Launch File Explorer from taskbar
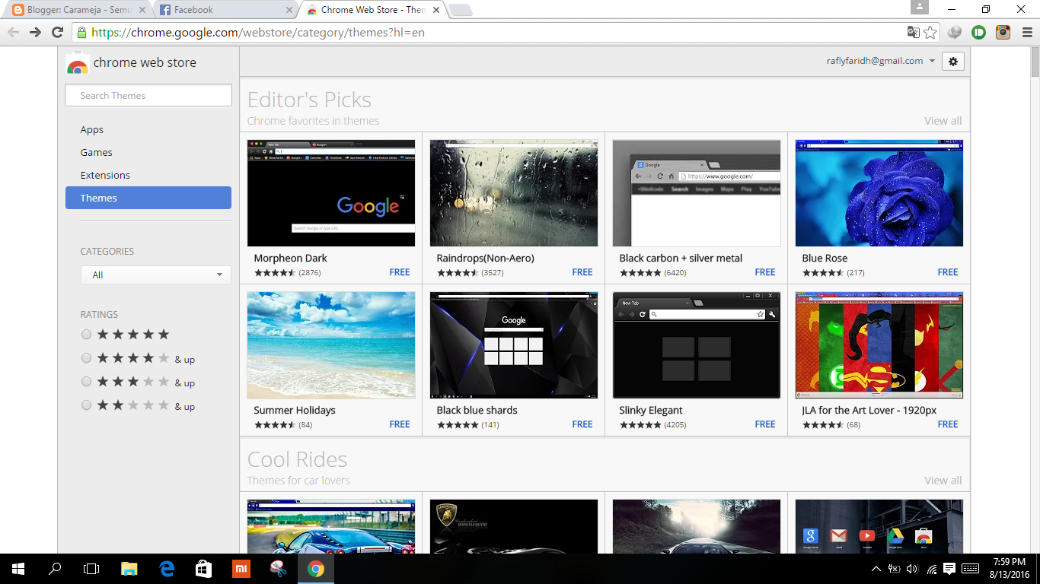This screenshot has width=1040, height=584. coord(129,569)
